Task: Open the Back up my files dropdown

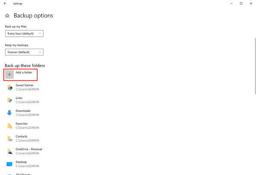Action: pos(24,33)
